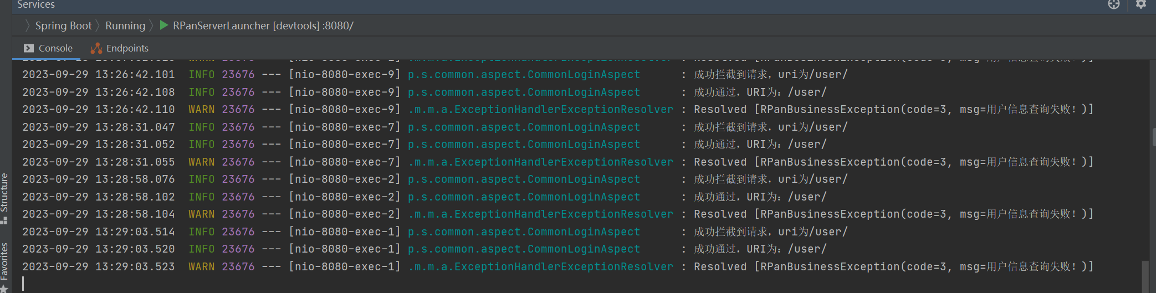Expand the chevron after Spring Boot
Screen dimensions: 1156x293
pos(98,25)
